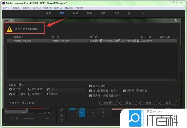Click the E:\电脑教程 file path cell
187x128 pixels.
pos(114,41)
